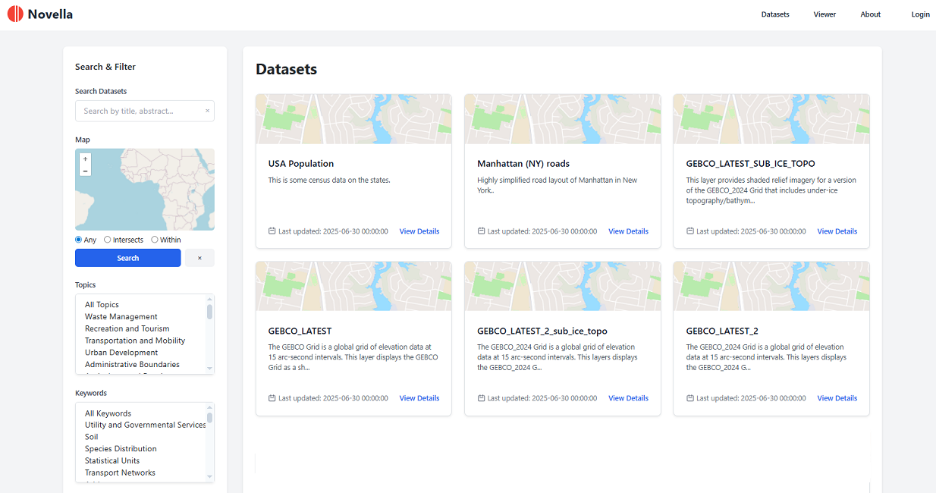Select the Any spatial filter option
Screen dimensions: 936x493
click(x=79, y=240)
